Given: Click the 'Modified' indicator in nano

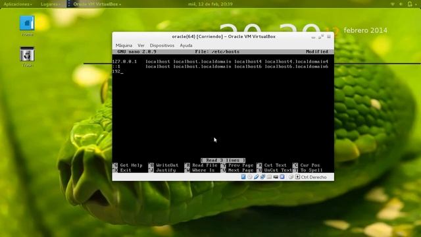Looking at the screenshot, I should pos(317,51).
